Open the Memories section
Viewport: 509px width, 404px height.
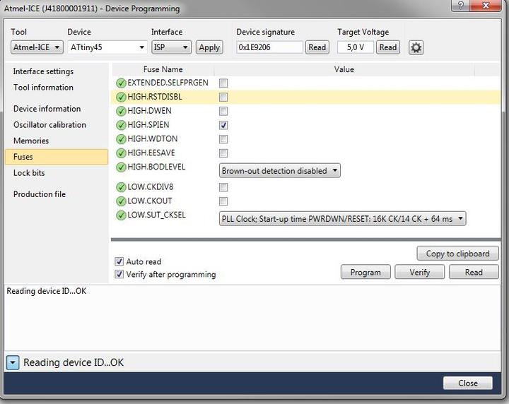(31, 141)
